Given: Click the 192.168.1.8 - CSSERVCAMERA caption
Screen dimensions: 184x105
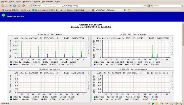Looking at the screenshot, I should tap(49, 34).
